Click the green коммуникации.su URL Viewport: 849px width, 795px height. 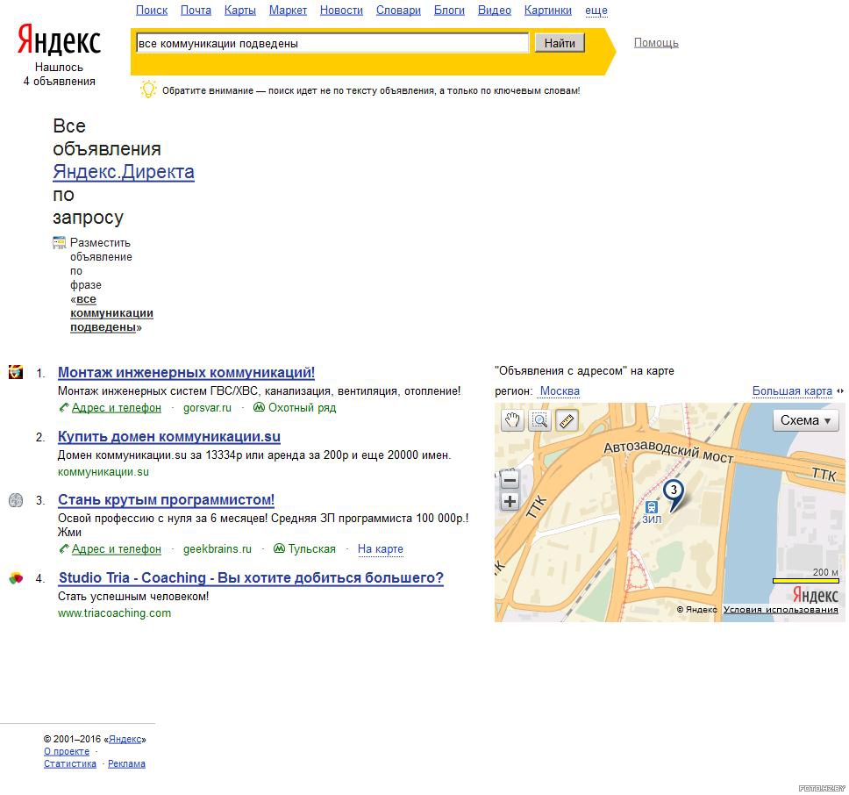point(103,472)
